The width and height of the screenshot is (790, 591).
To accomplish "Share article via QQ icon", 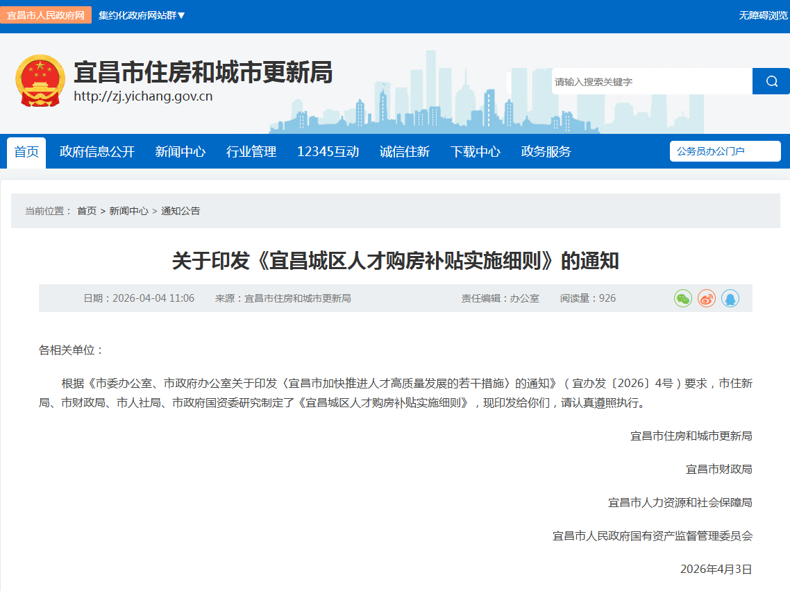I will 730,298.
